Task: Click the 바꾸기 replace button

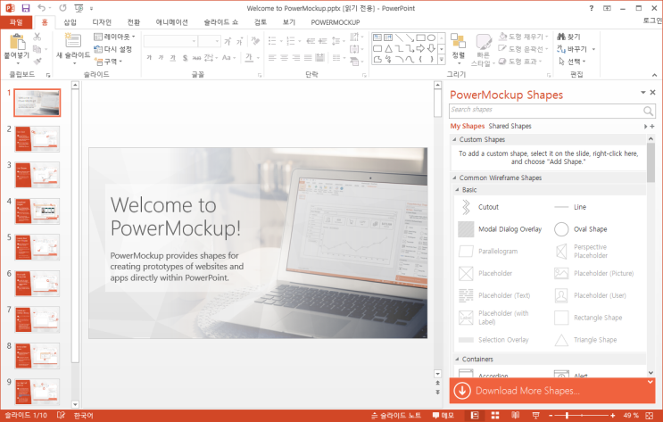Action: (576, 49)
